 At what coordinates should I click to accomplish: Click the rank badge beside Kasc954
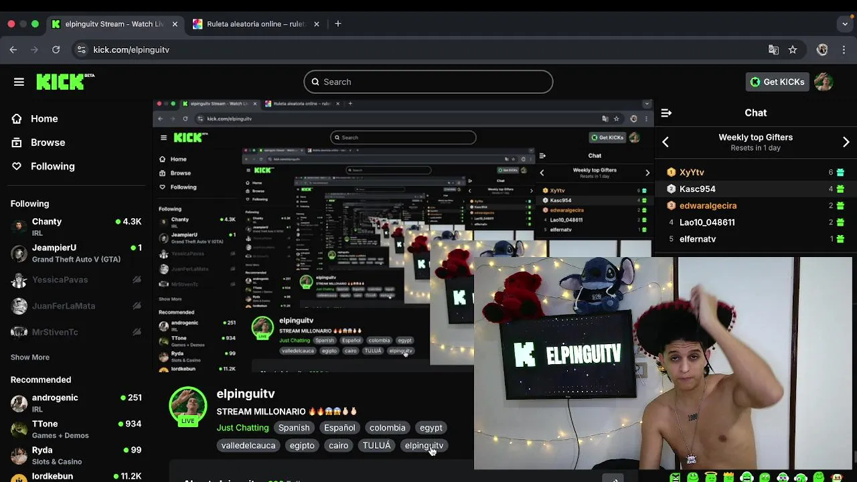(x=671, y=189)
